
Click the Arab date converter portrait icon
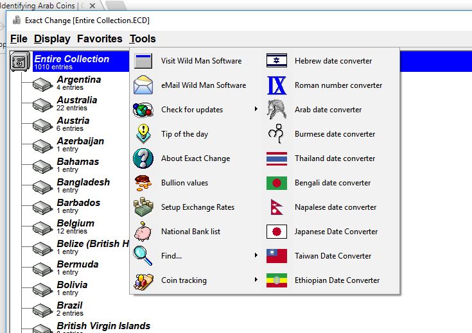click(x=276, y=109)
